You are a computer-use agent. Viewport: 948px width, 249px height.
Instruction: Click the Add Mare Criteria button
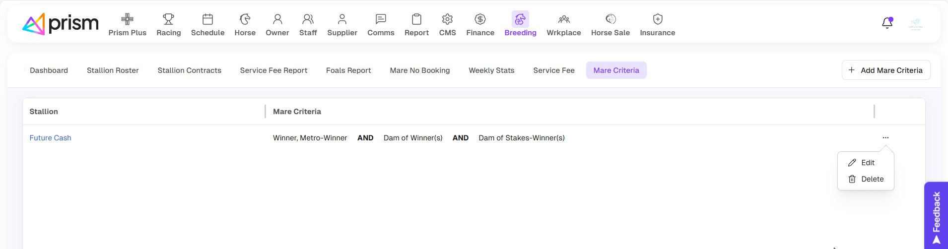point(886,70)
